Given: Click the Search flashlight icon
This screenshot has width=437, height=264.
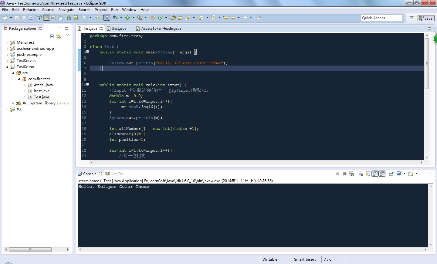Looking at the screenshot, I should pyautogui.click(x=188, y=18).
